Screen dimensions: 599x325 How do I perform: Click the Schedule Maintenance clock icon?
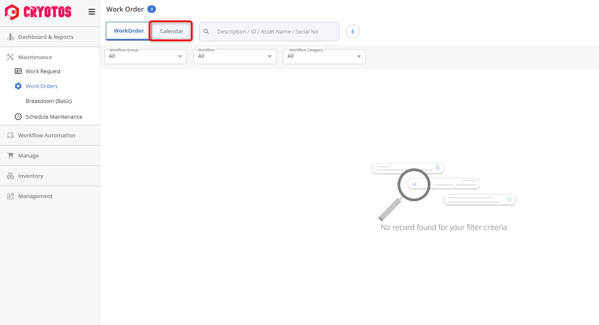pos(18,117)
